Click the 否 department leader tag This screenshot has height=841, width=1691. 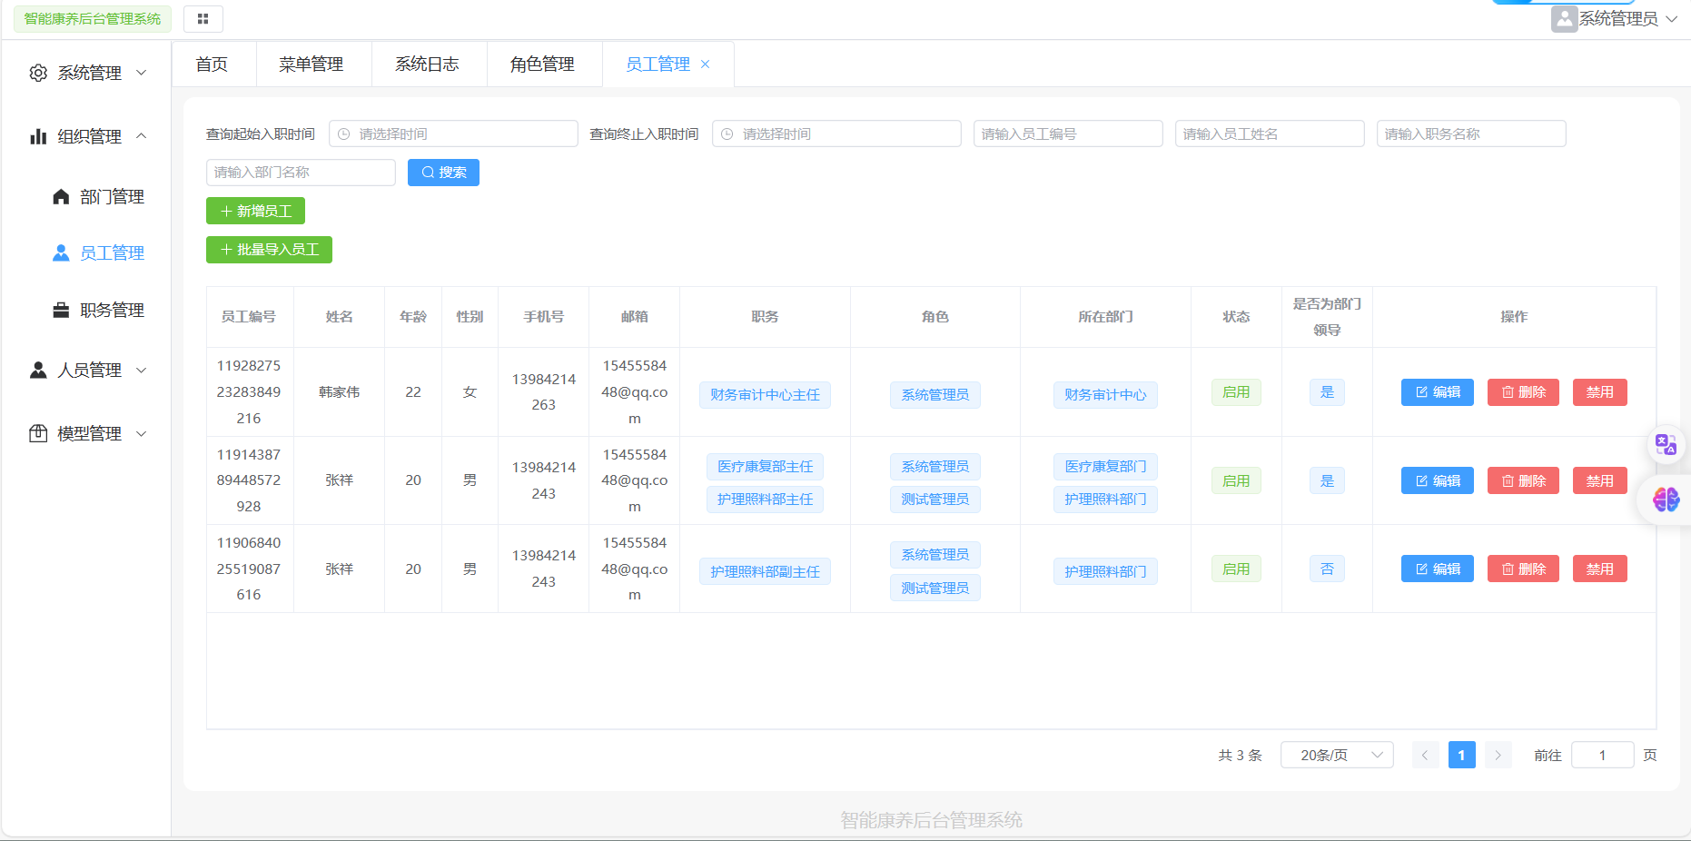1327,569
